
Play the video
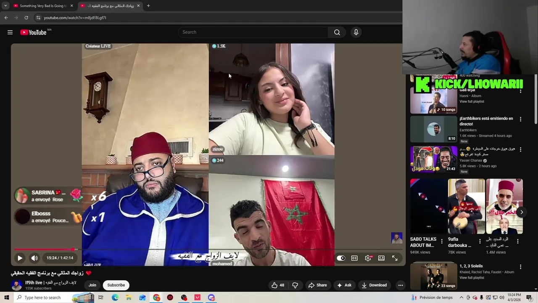click(20, 258)
